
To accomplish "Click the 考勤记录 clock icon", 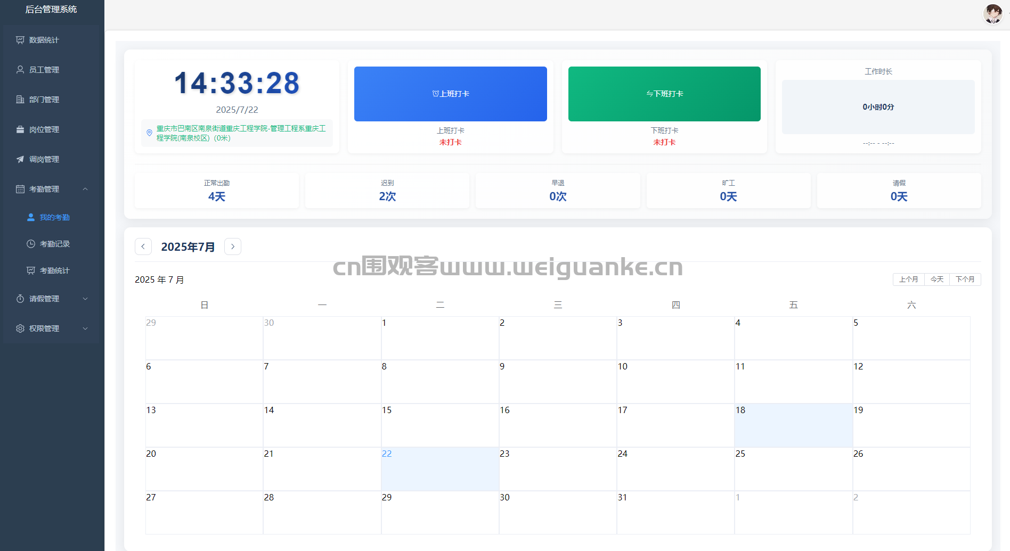I will 31,244.
